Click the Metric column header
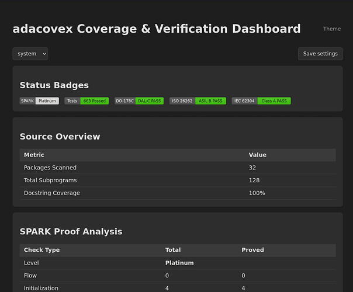The width and height of the screenshot is (353, 292). (x=34, y=155)
